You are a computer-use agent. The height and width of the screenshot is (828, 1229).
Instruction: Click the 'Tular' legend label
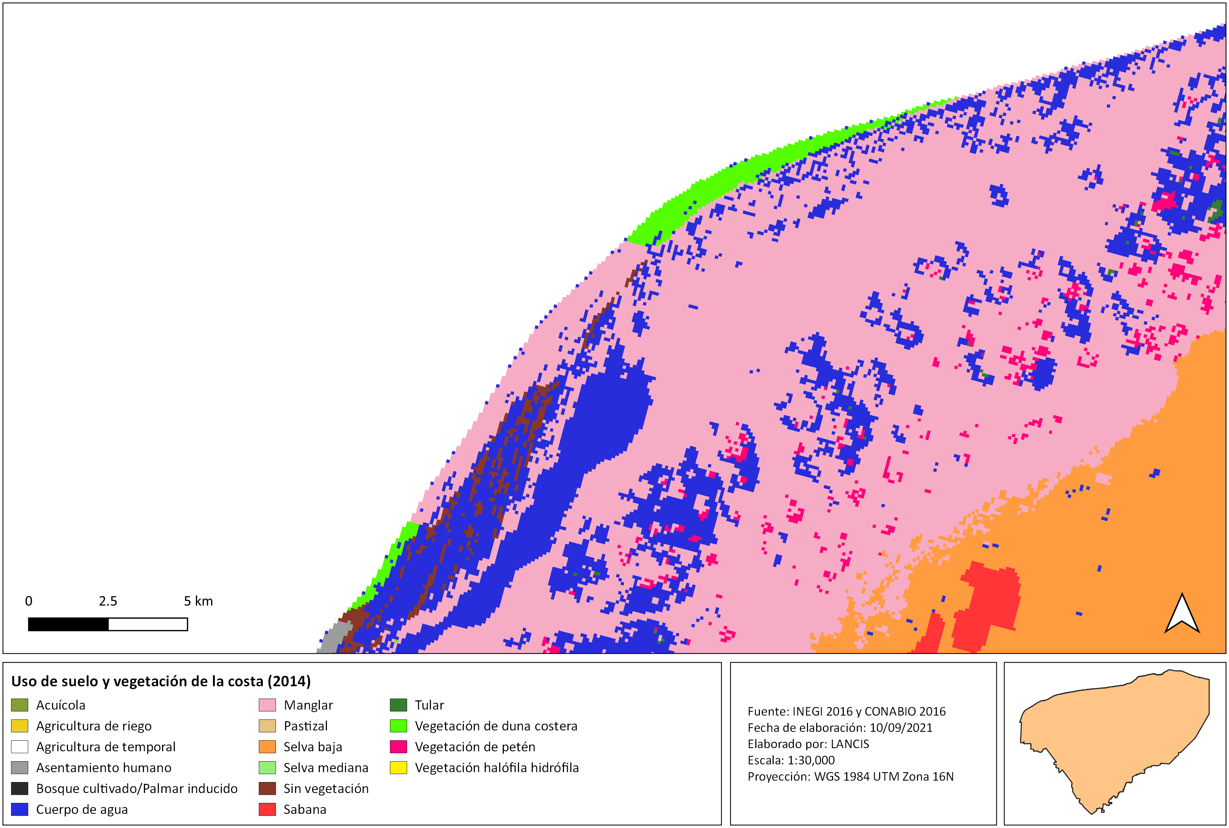429,705
